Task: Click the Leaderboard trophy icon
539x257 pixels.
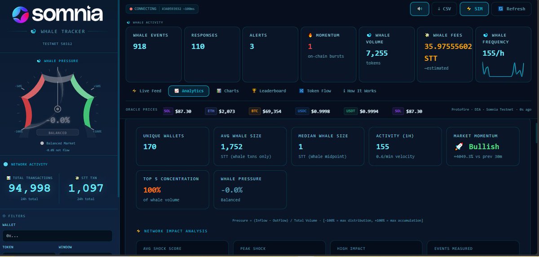Action: point(254,91)
